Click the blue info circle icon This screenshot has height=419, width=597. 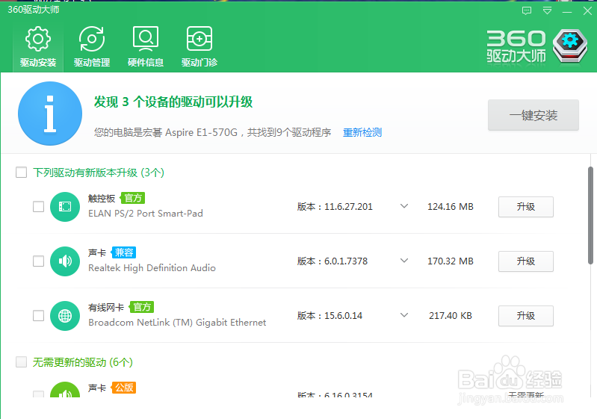pos(50,114)
